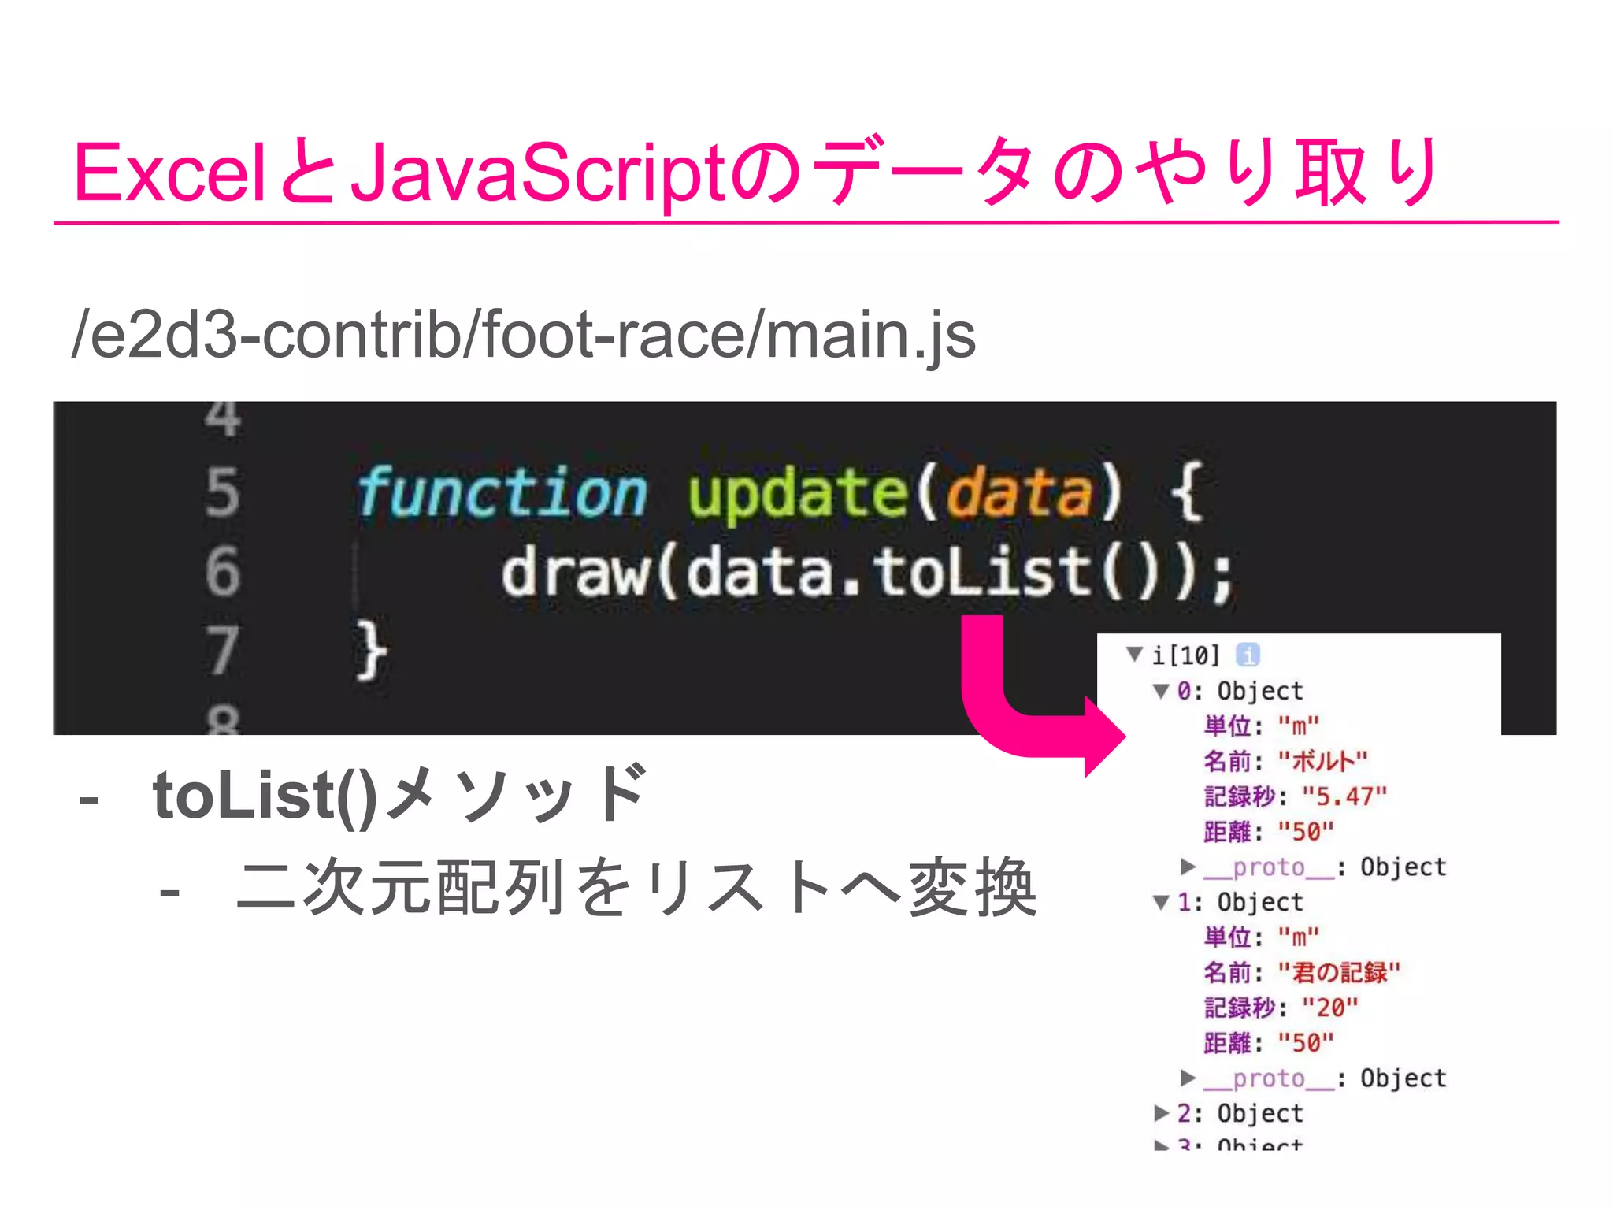This screenshot has height=1210, width=1613.
Task: Click line number 6 in the code gutter
Action: click(222, 571)
